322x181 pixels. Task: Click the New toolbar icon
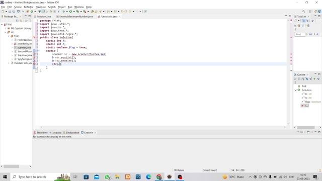point(3,12)
